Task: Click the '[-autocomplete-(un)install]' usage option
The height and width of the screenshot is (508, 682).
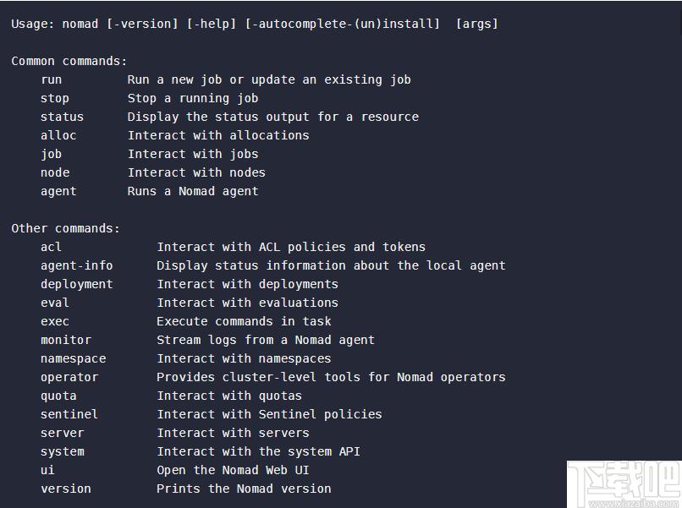Action: click(343, 24)
